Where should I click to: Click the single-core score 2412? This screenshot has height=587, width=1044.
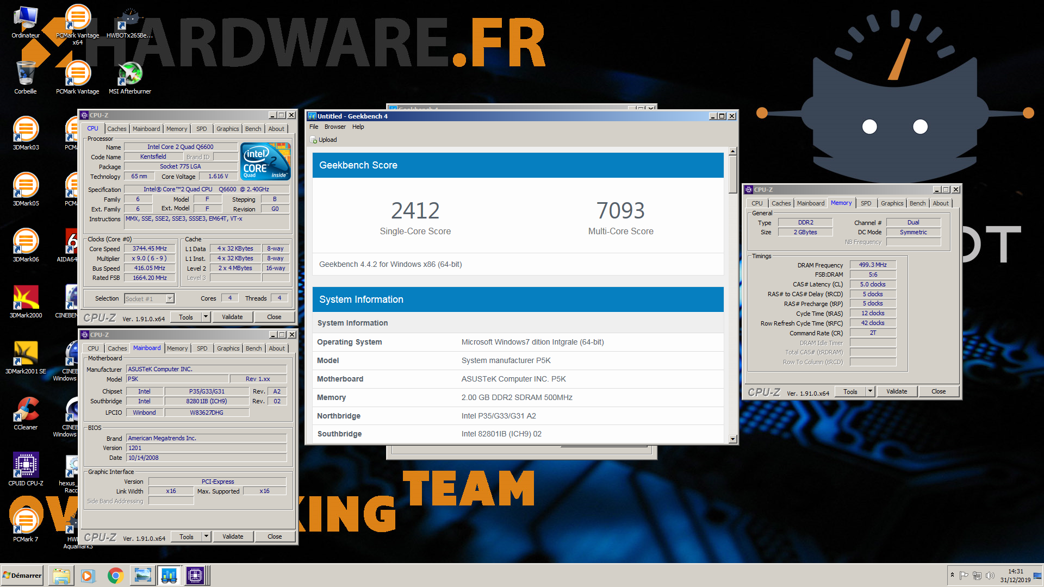tap(415, 211)
